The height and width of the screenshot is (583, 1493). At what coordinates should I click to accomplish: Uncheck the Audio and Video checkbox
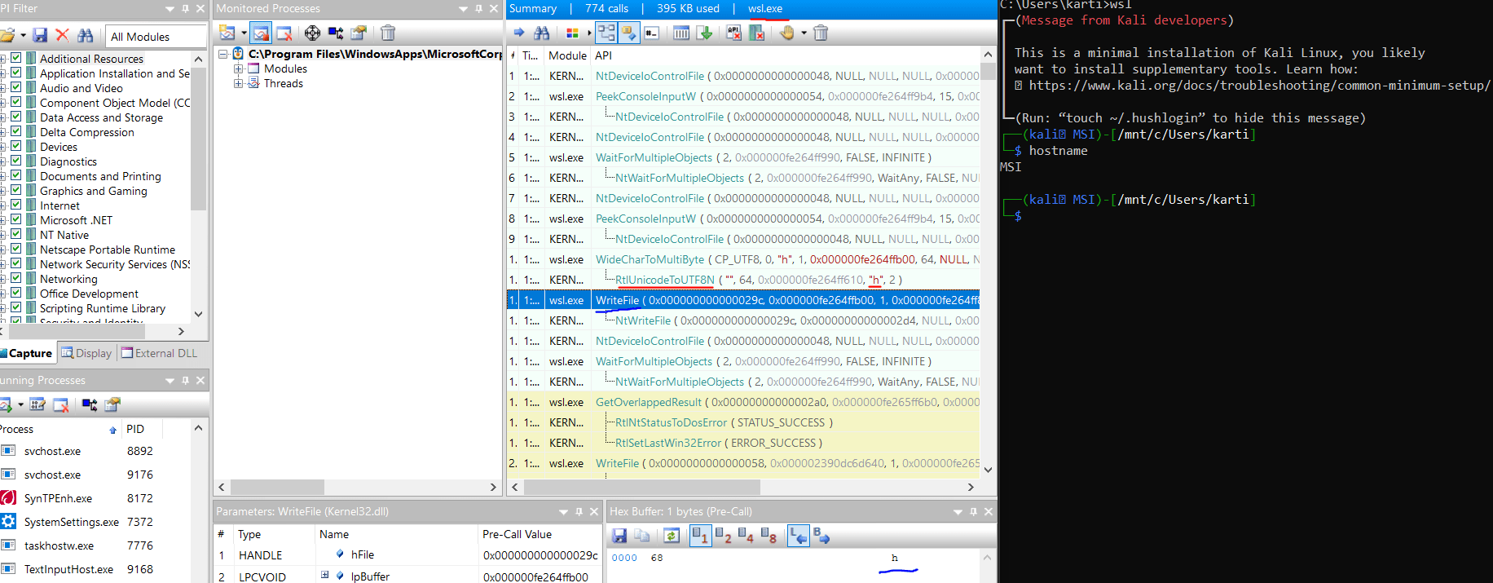coord(16,87)
